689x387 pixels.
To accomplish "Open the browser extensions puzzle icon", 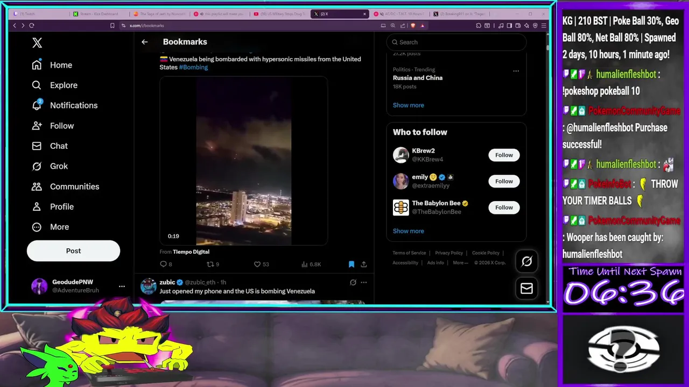I will point(479,25).
